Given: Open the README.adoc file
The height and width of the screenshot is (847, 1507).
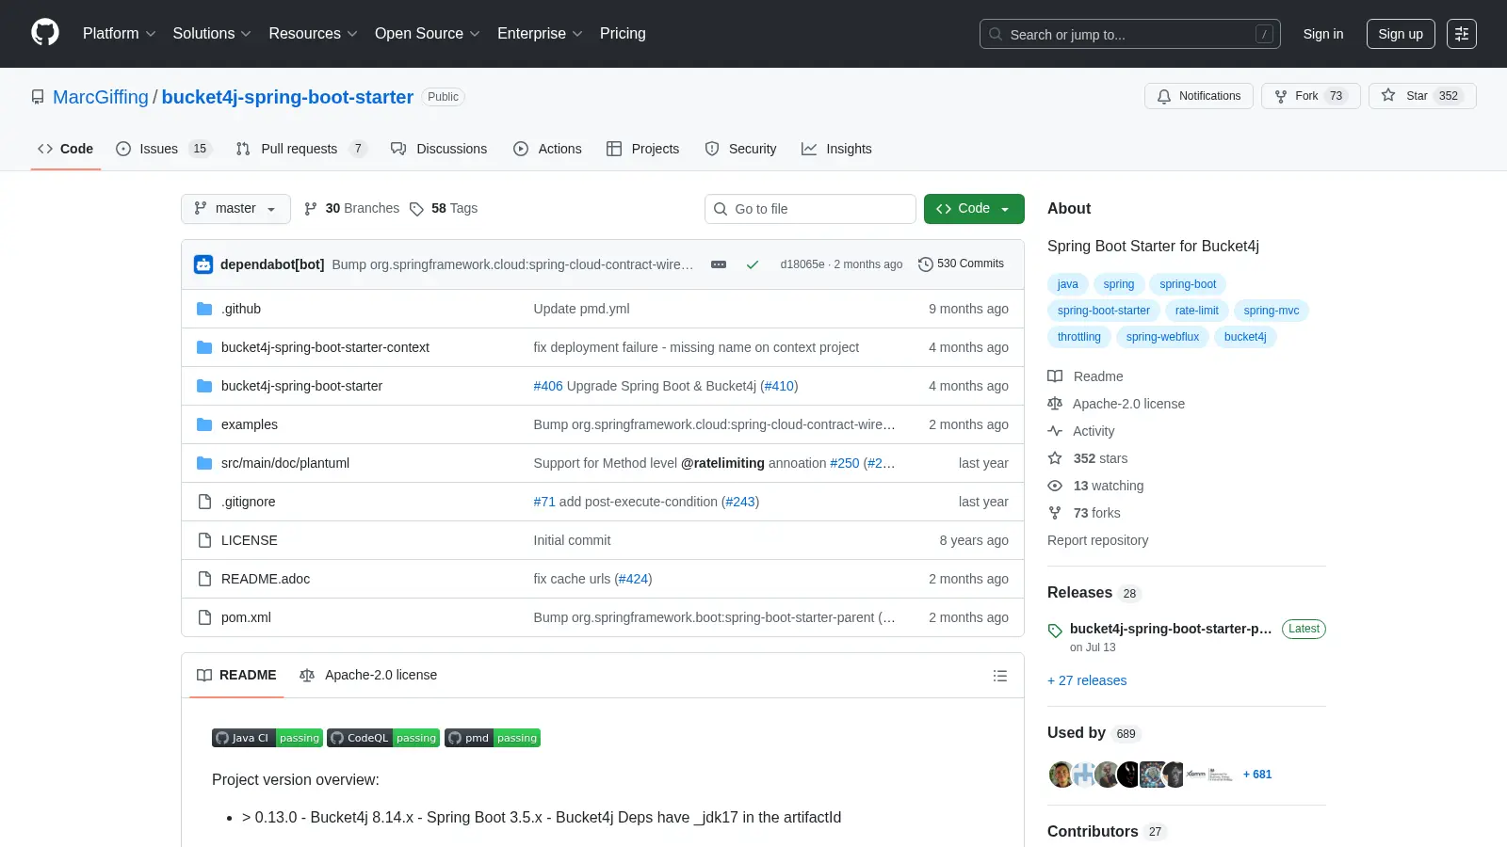Looking at the screenshot, I should 266,579.
